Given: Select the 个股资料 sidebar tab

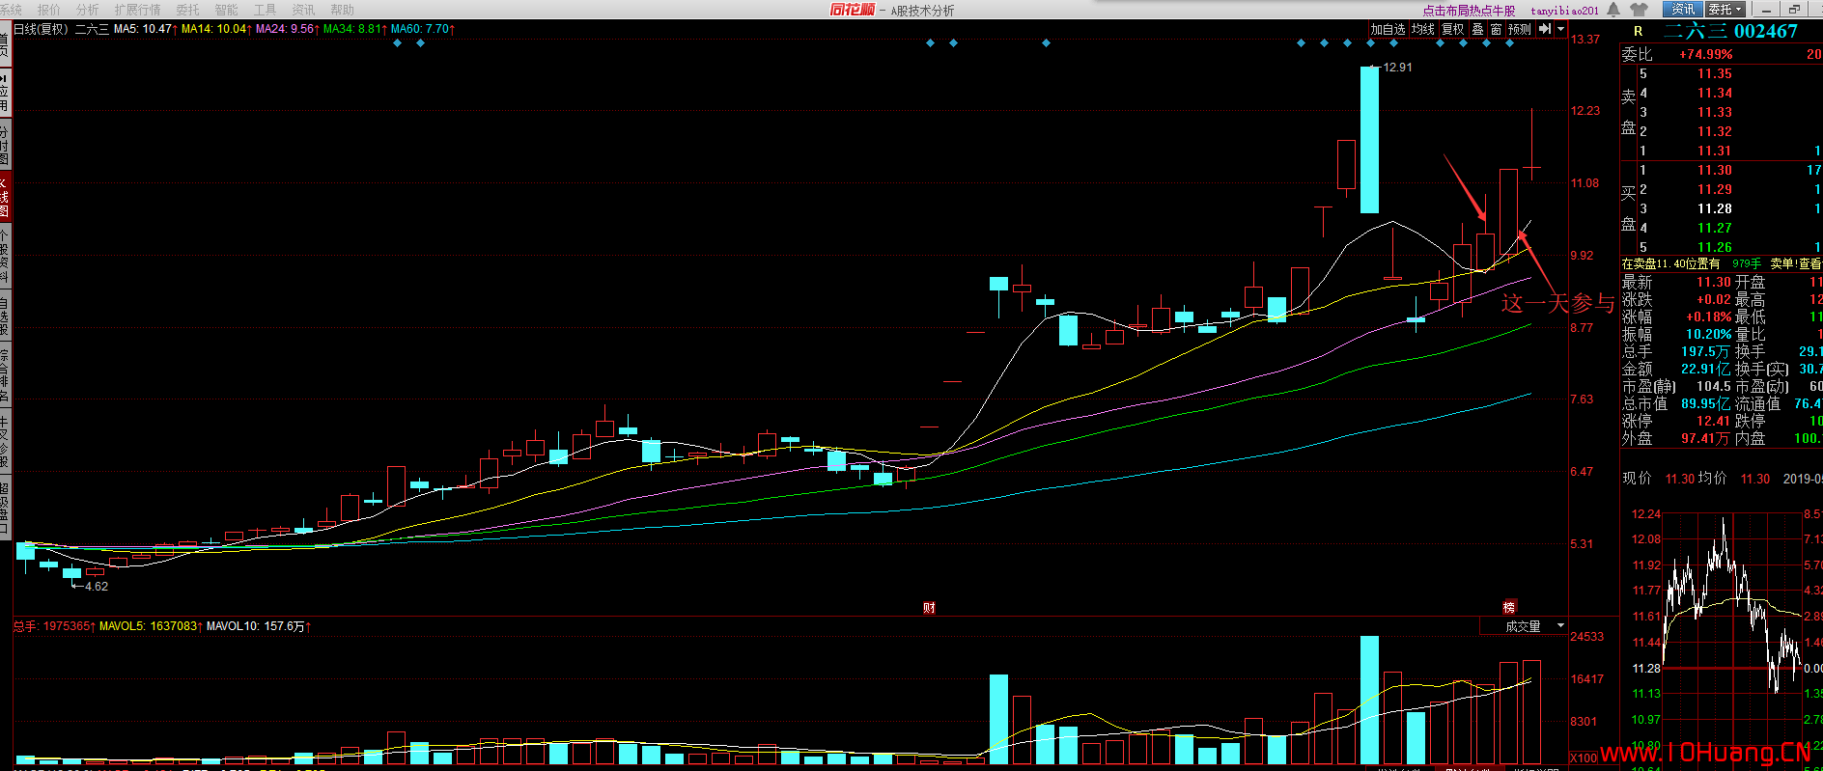Looking at the screenshot, I should pyautogui.click(x=5, y=255).
